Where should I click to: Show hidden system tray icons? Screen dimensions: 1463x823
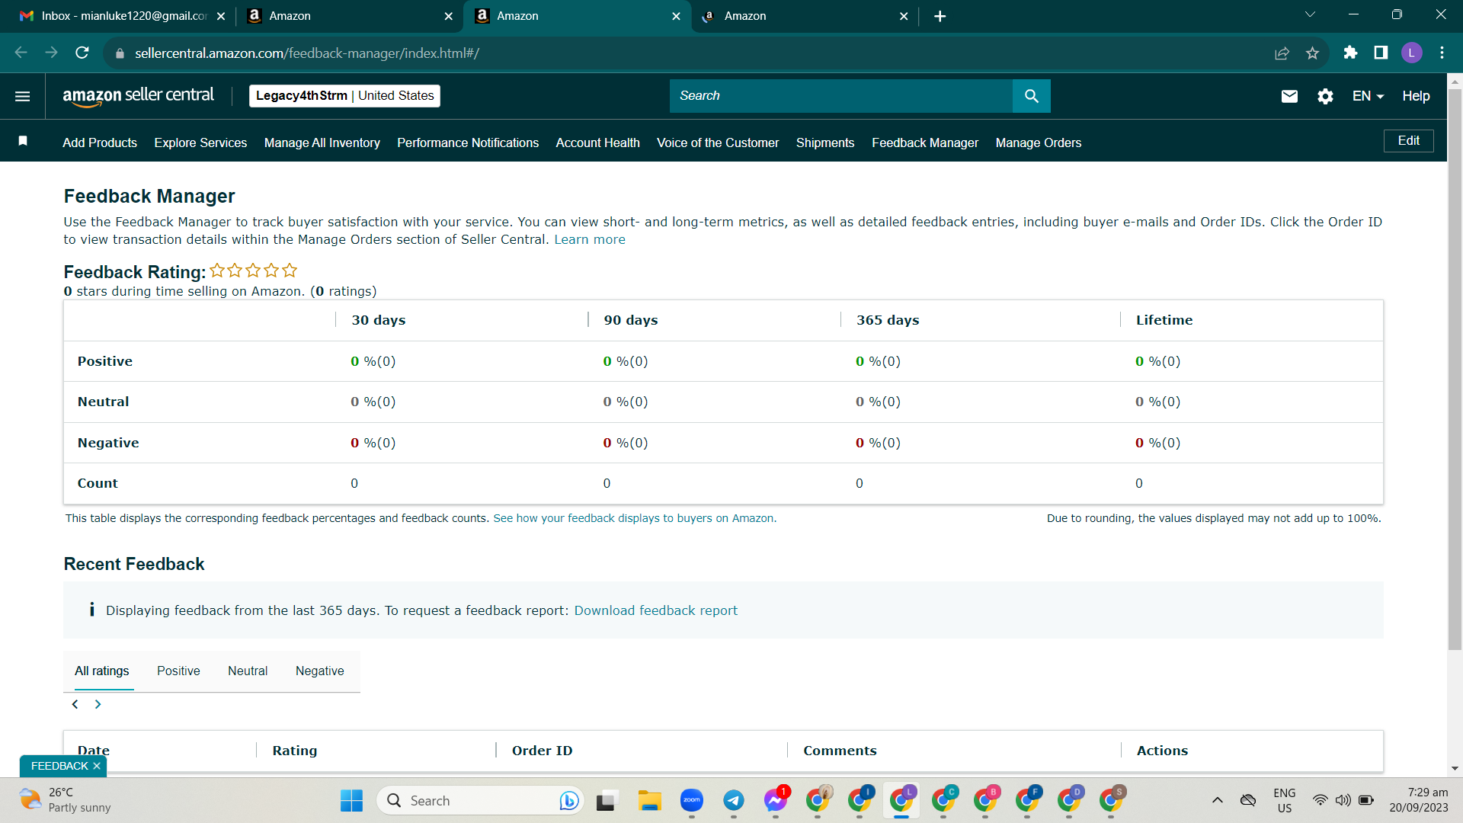click(x=1218, y=800)
